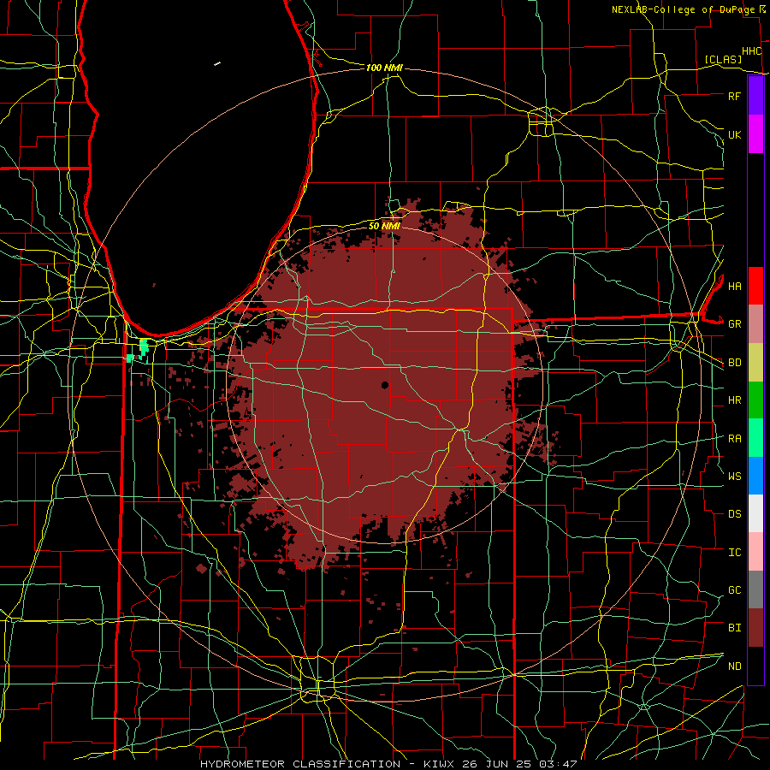Viewport: 770px width, 770px height.
Task: Click the red HA color swatch
Action: (755, 286)
